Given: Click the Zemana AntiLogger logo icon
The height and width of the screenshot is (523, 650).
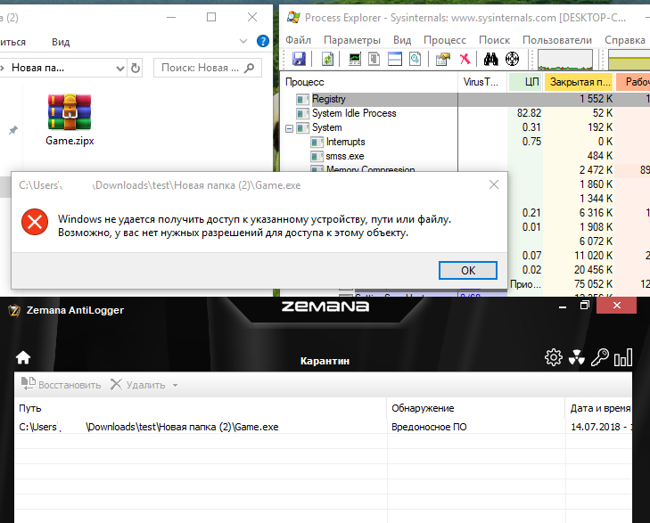Looking at the screenshot, I should (x=14, y=310).
